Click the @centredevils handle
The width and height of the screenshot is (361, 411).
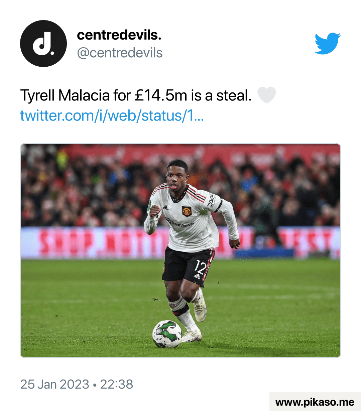tap(120, 53)
